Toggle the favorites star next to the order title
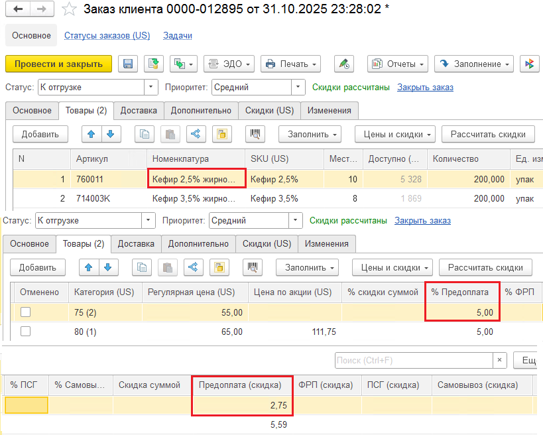543x435 pixels. pos(68,9)
